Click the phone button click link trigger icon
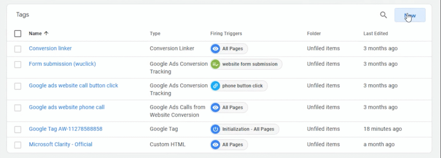Screen dimensions: 441x158 [215, 86]
